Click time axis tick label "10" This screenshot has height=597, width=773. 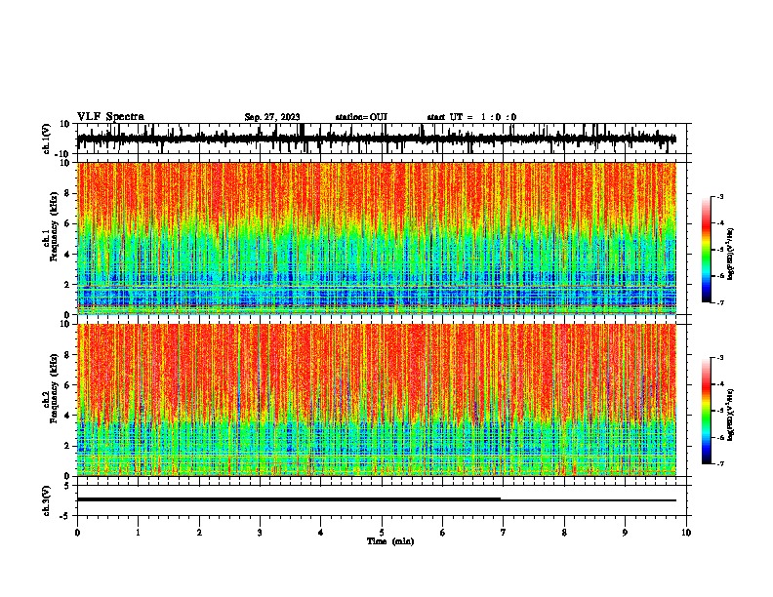coord(686,533)
